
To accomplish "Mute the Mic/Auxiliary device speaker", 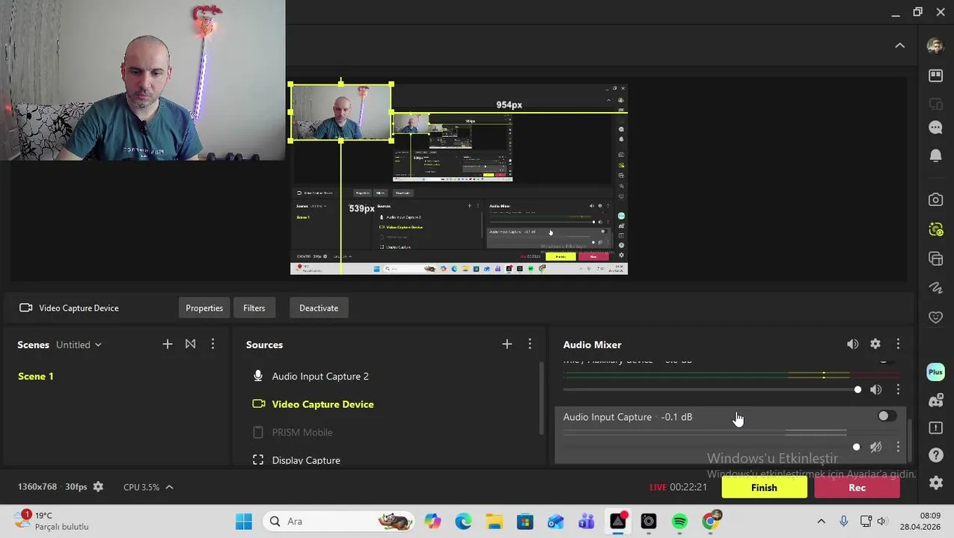I will click(875, 389).
